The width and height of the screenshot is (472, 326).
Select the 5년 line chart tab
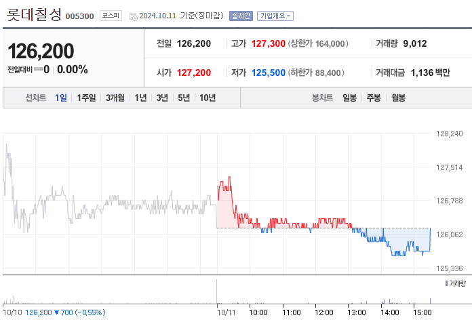point(184,98)
